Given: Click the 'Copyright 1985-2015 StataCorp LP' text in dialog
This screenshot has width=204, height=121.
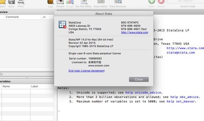Looking at the screenshot, I should [91, 46].
